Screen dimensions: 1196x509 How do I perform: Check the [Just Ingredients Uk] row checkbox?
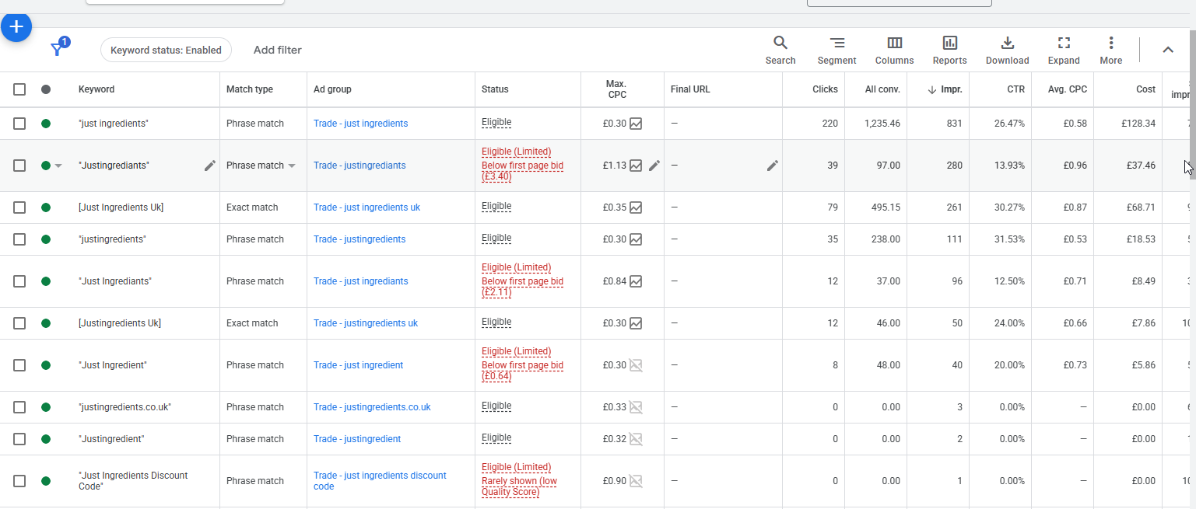pos(19,207)
